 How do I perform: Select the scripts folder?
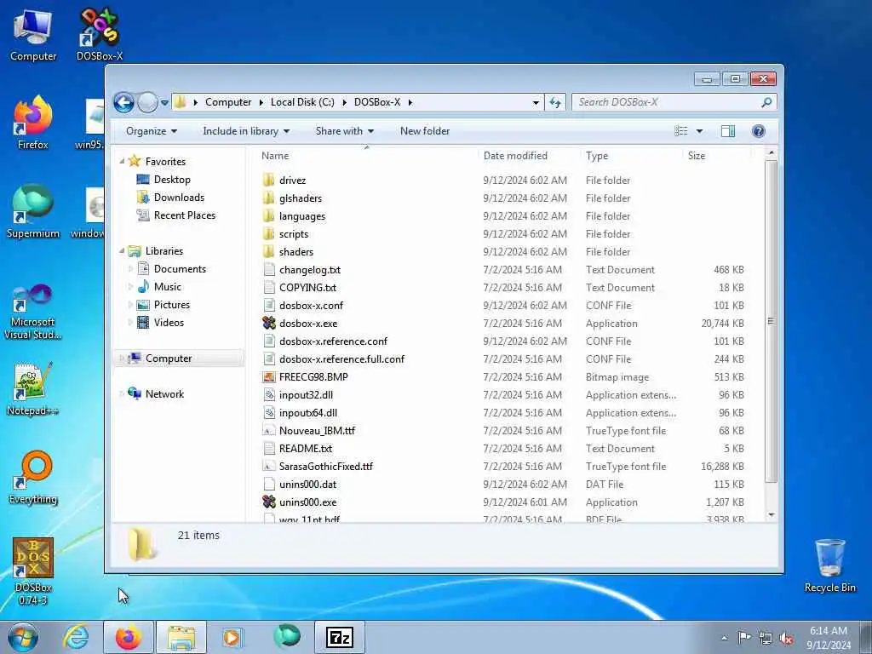point(294,234)
